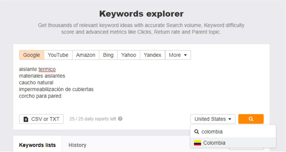This screenshot has height=152, width=286.
Task: Switch to the YouTube search engine tab
Action: click(58, 55)
